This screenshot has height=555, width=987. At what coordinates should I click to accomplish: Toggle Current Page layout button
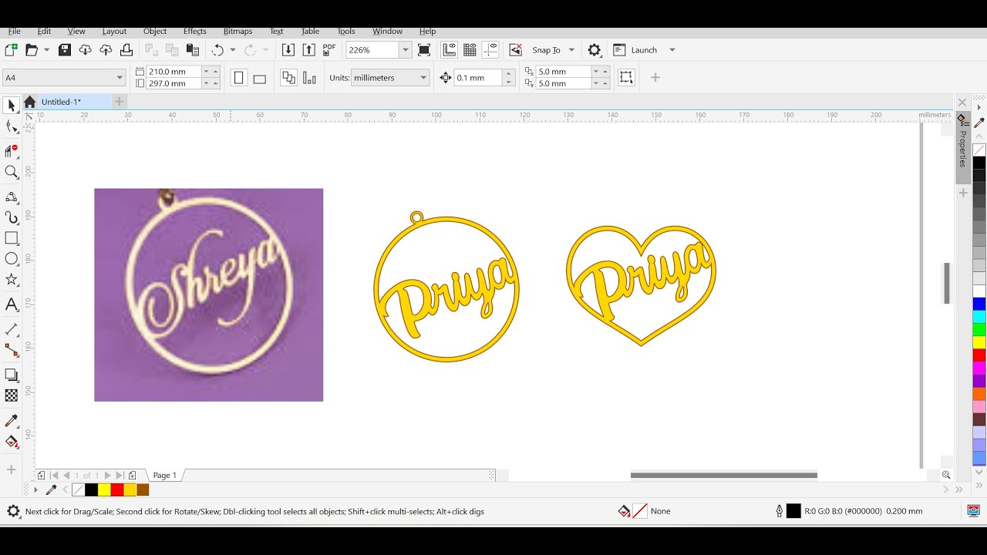click(x=309, y=78)
